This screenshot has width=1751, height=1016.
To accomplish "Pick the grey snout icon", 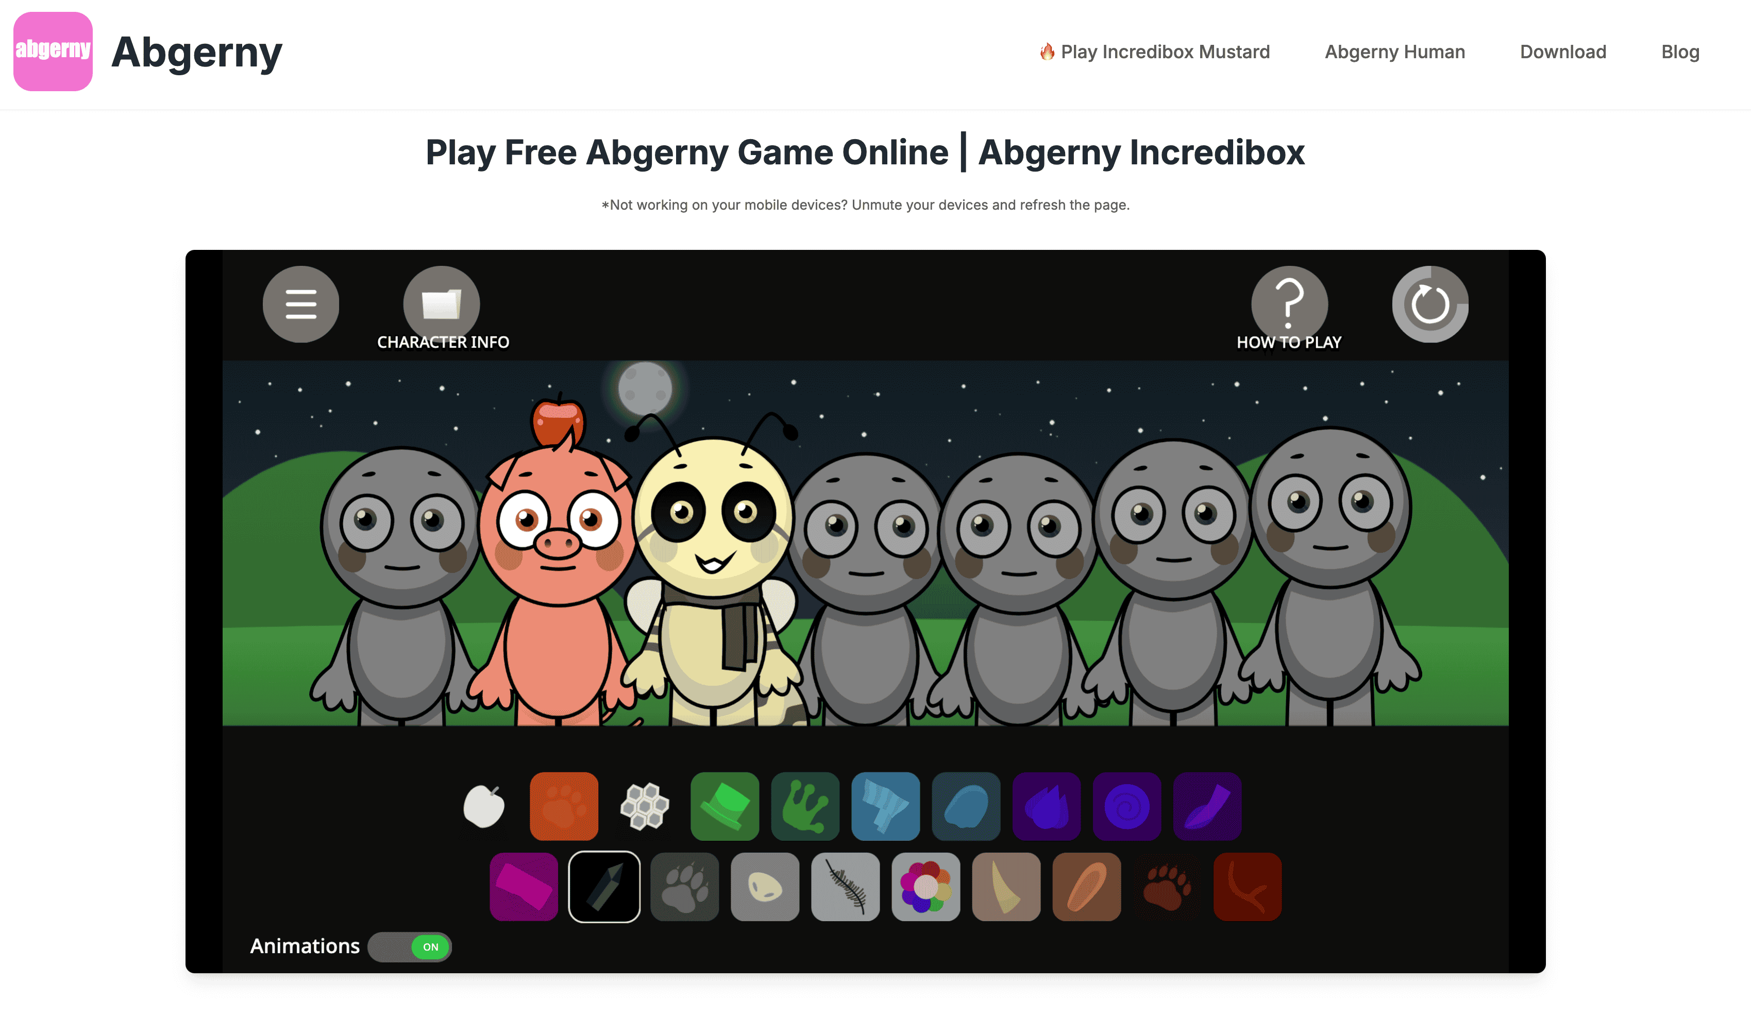I will pyautogui.click(x=765, y=887).
